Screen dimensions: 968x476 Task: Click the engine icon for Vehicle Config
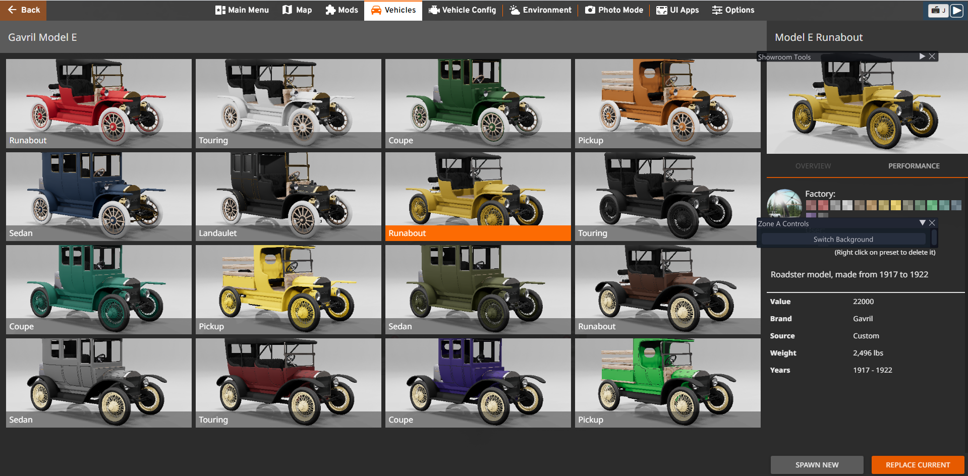434,10
